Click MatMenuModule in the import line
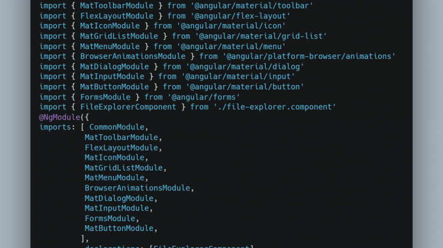Image resolution: width=443 pixels, height=248 pixels. point(110,46)
